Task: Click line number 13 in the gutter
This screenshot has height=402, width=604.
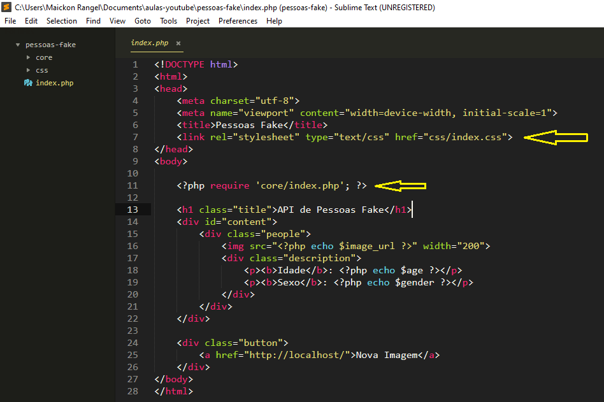Action: 133,210
